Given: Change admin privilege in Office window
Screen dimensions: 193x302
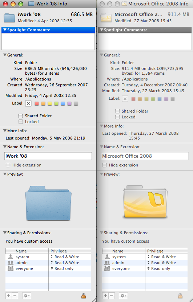Looking at the screenshot, I should (162, 263).
